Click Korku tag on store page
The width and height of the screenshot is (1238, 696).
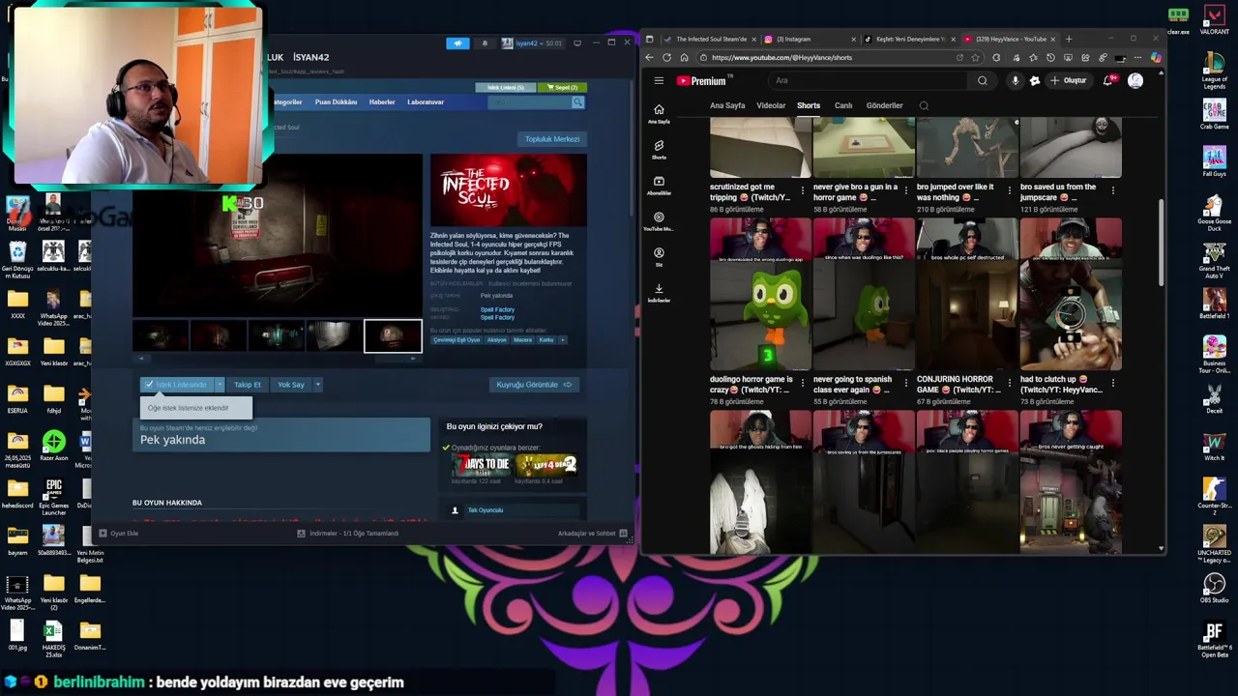tap(546, 340)
